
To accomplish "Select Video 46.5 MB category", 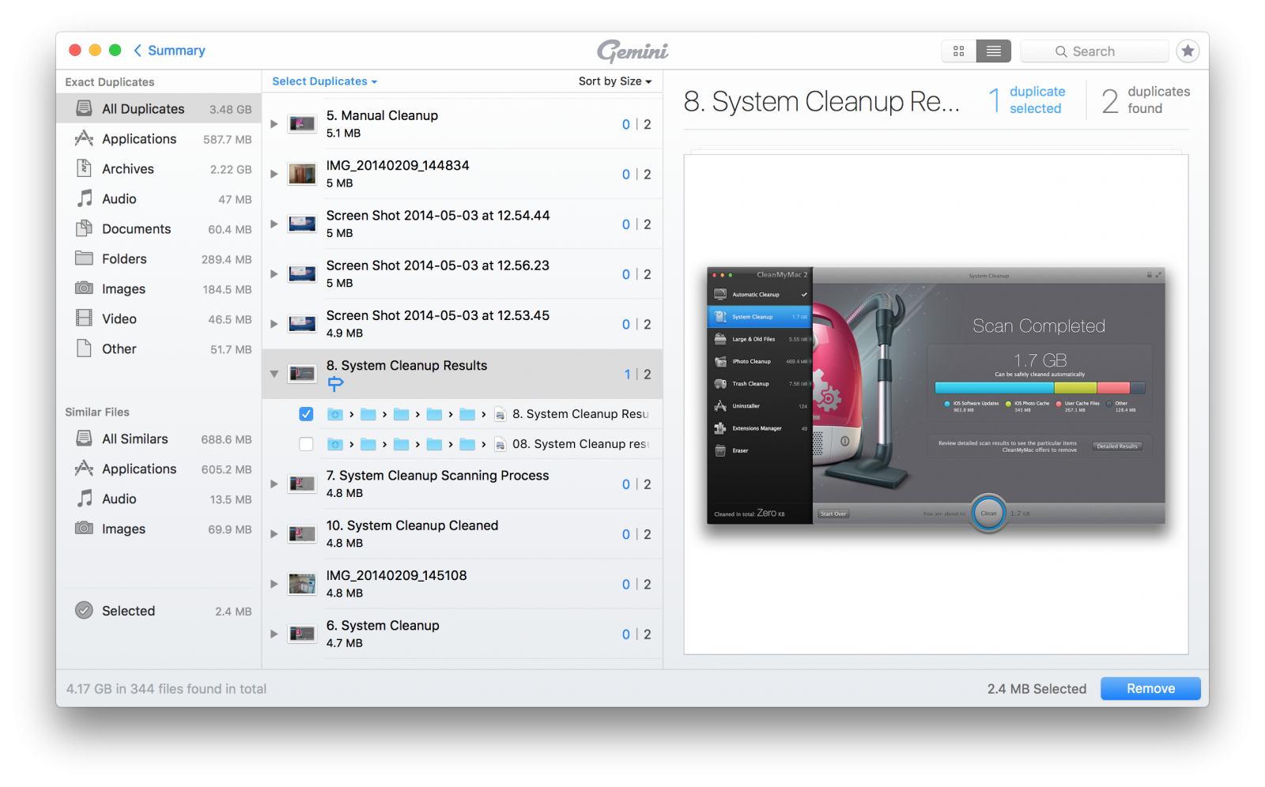I will pyautogui.click(x=159, y=318).
